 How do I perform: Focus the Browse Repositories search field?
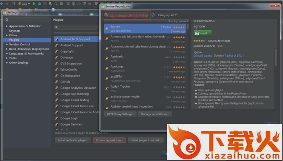tap(127, 15)
